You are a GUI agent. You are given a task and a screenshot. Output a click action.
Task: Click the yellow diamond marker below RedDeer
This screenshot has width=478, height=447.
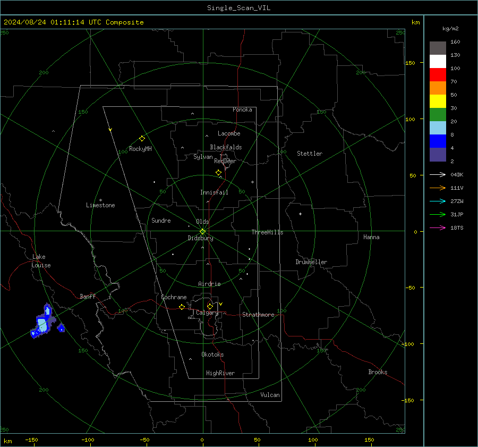coord(218,173)
